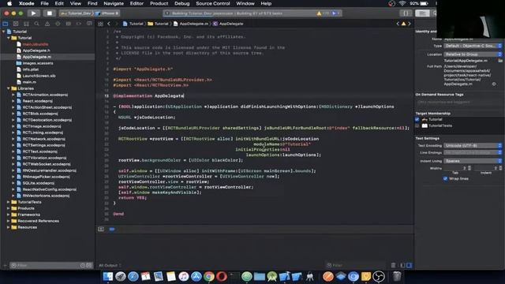Open the Debug menu

[182, 3]
